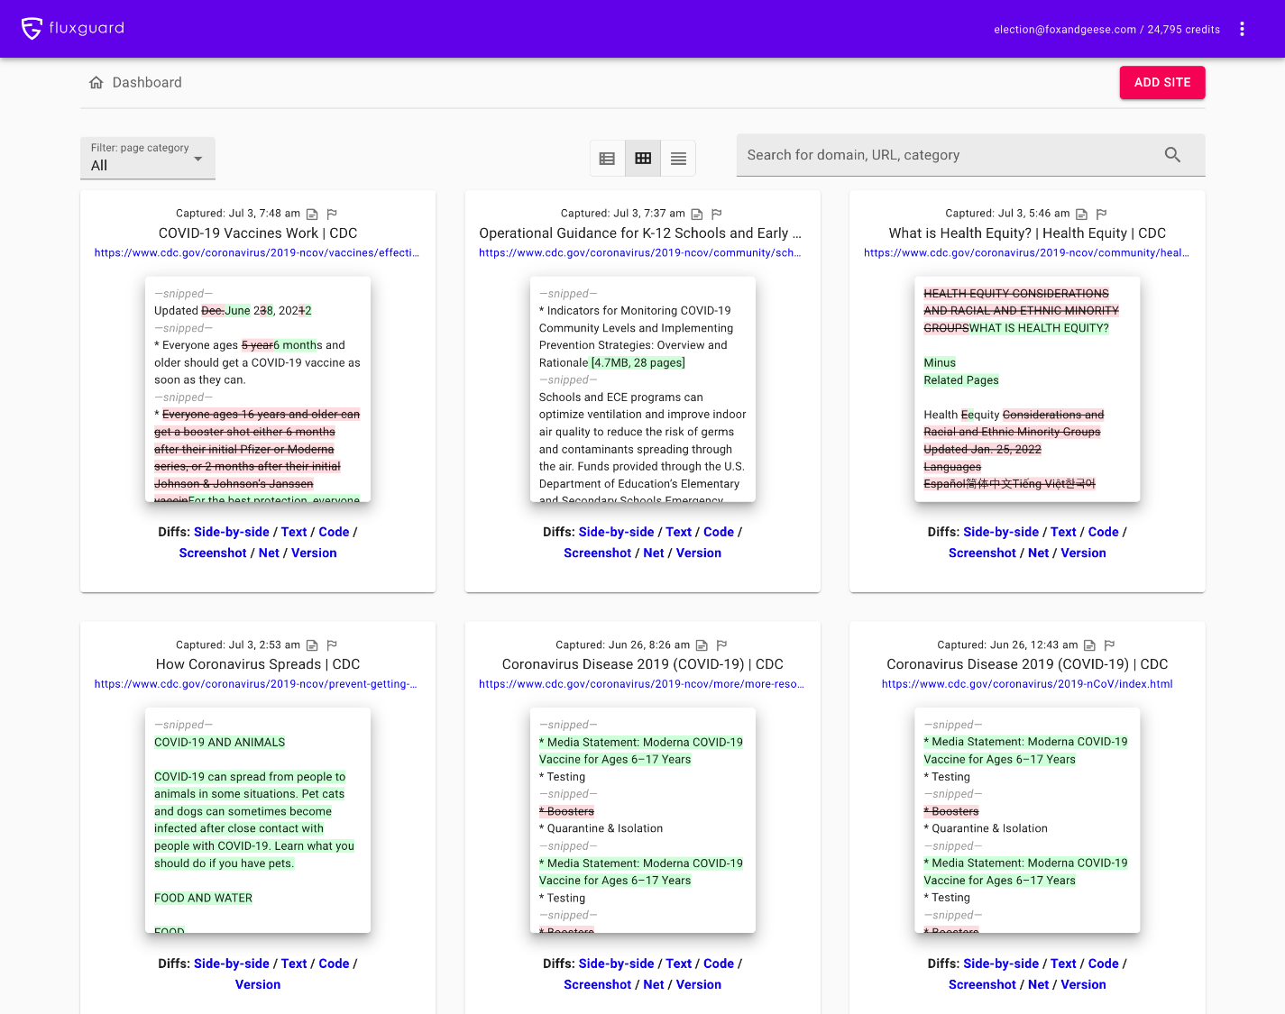Open How Coronavirus Spreads CDC URL

pos(256,684)
